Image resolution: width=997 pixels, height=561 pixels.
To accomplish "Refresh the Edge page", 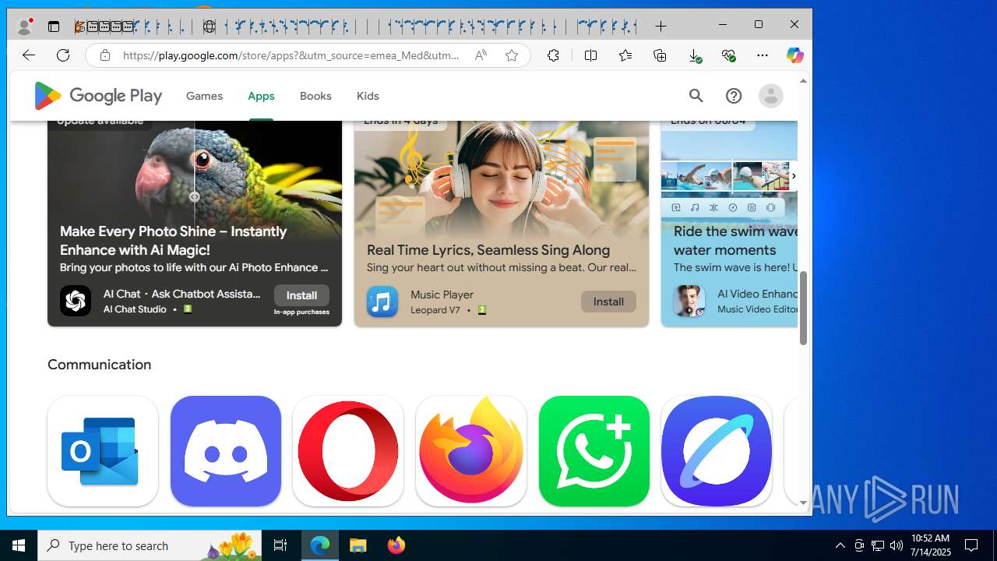I will 63,55.
